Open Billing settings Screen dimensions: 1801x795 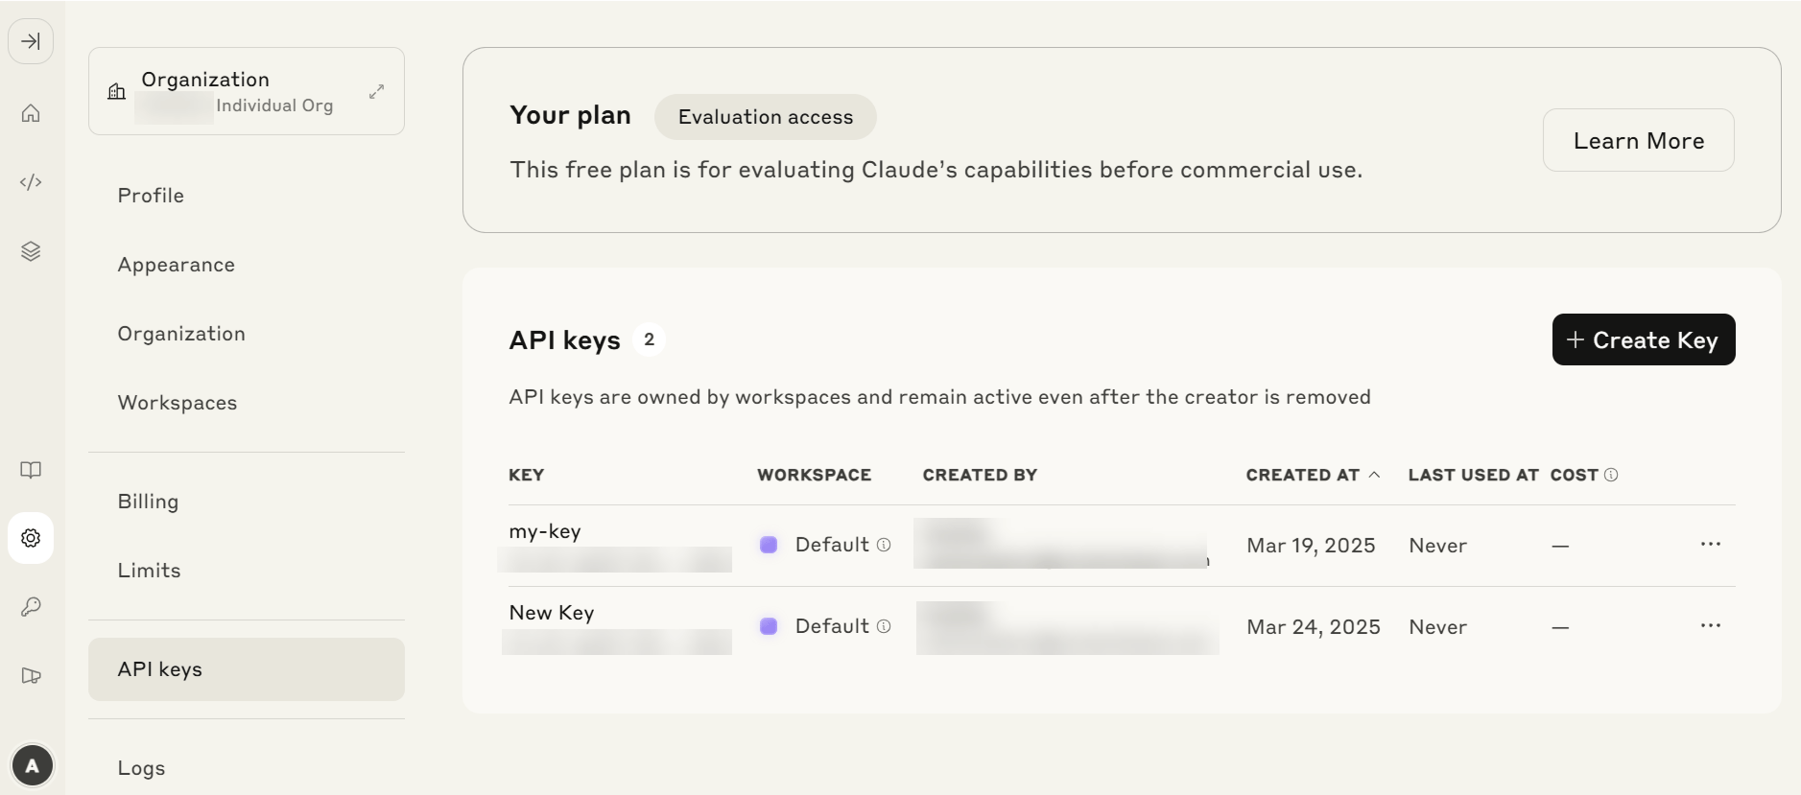(x=148, y=501)
